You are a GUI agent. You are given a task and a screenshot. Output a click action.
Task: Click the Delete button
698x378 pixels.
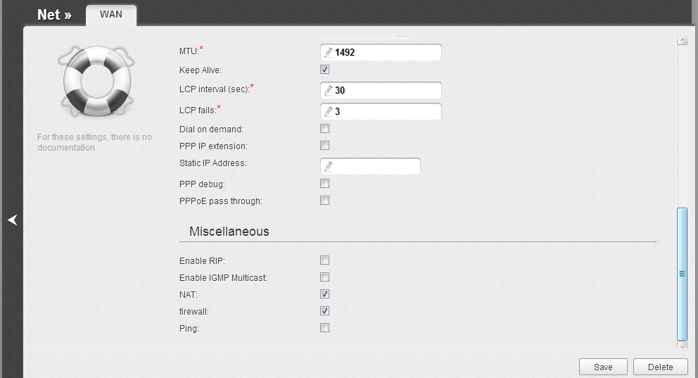[659, 367]
